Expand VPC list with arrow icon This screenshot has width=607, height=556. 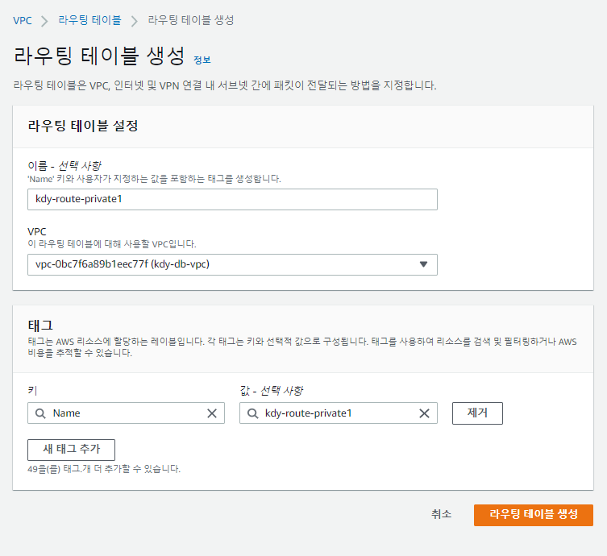pyautogui.click(x=423, y=264)
